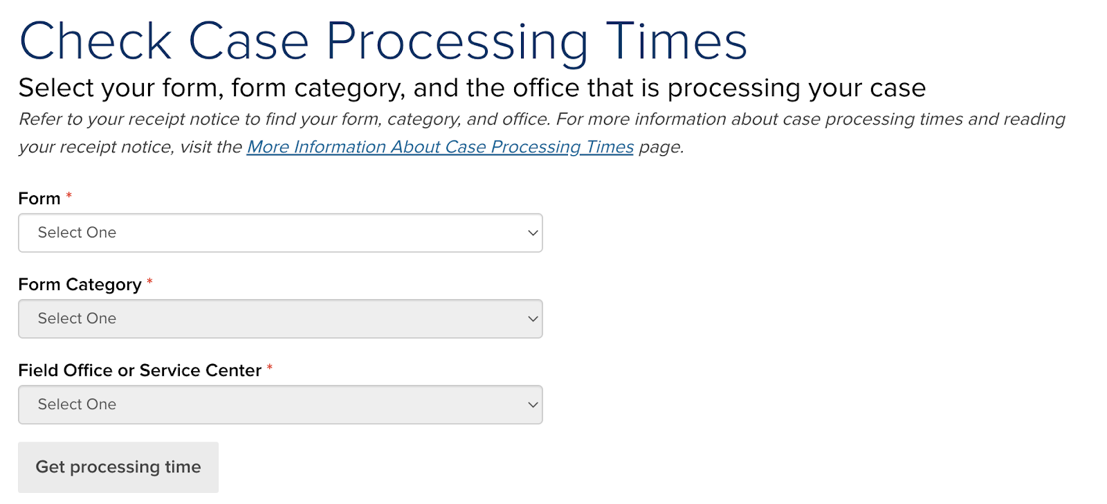Open More Information About Case Processing Times link

pos(440,147)
